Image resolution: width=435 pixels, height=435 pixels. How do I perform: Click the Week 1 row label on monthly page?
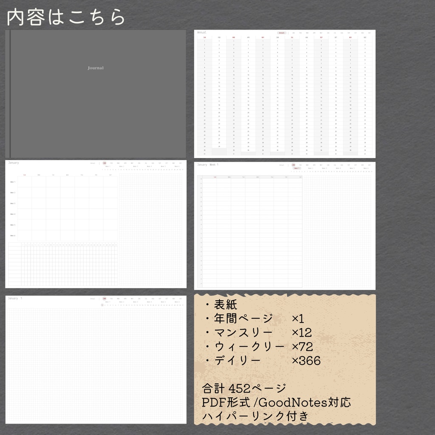[13, 182]
